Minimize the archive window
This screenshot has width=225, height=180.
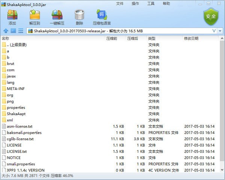[x=200, y=4]
